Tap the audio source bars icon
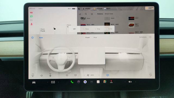Image resolution: width=174 pixels, height=98 pixels. [x=80, y=14]
